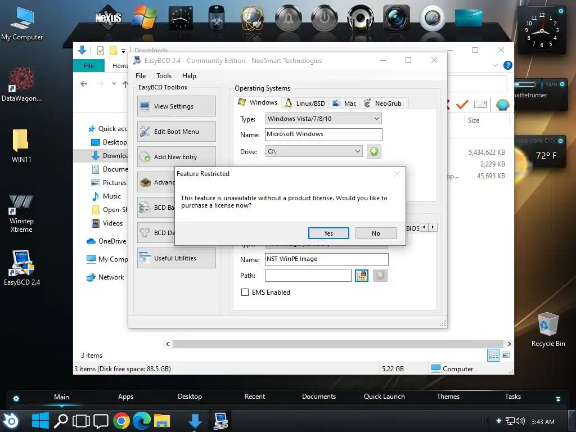Expand Explorer ribbon chevron
The width and height of the screenshot is (576, 432).
(x=495, y=65)
